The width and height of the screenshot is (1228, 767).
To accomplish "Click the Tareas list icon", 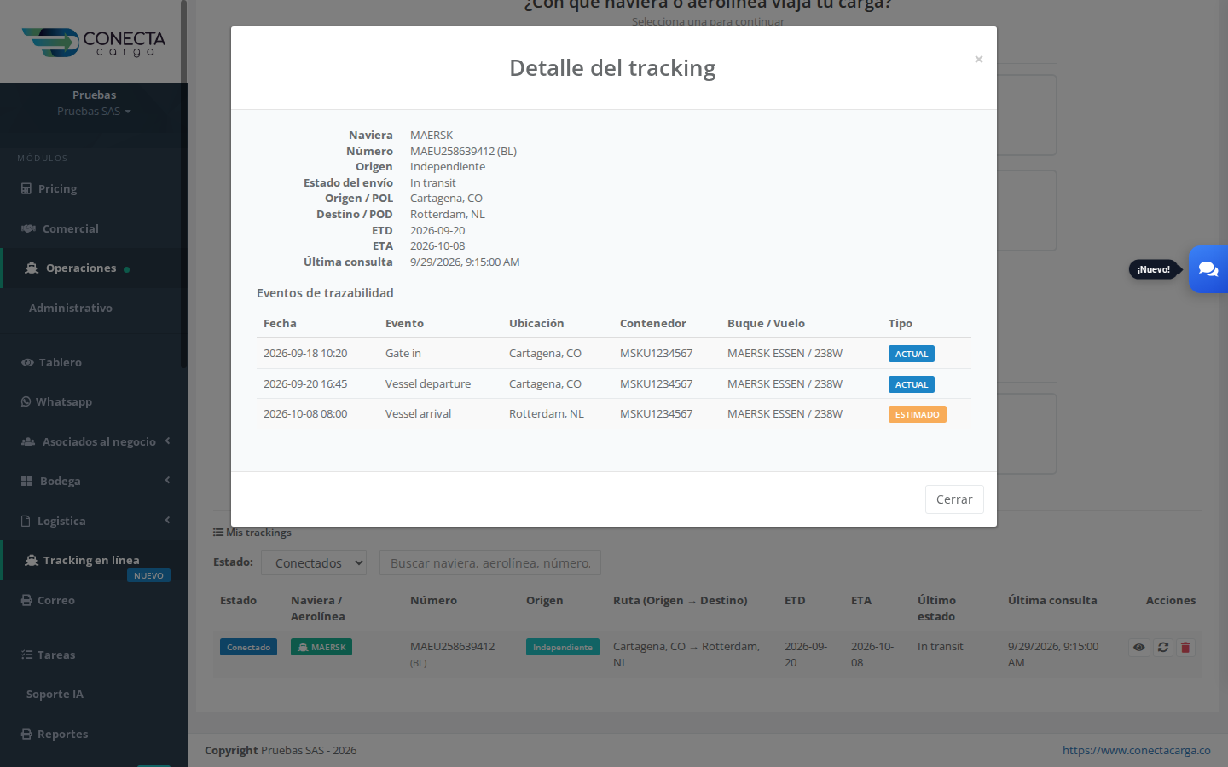I will (26, 655).
